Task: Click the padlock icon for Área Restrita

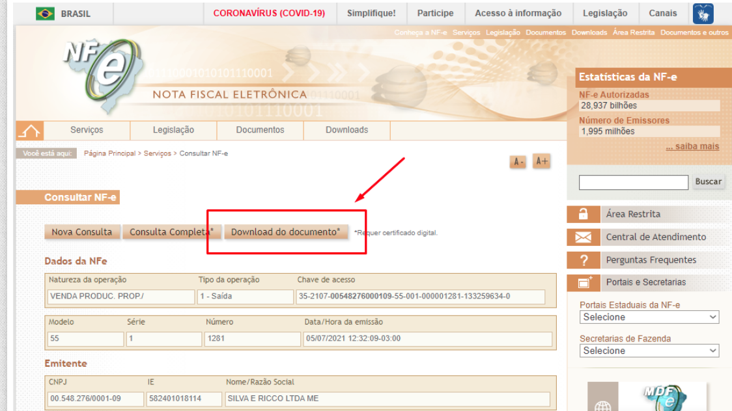Action: click(583, 214)
